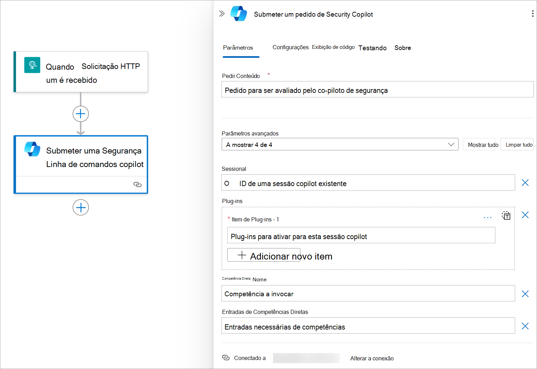
Task: Expand the Parâmetros avançados dropdown
Action: point(340,144)
